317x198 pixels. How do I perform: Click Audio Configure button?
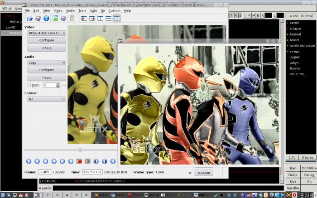(47, 70)
